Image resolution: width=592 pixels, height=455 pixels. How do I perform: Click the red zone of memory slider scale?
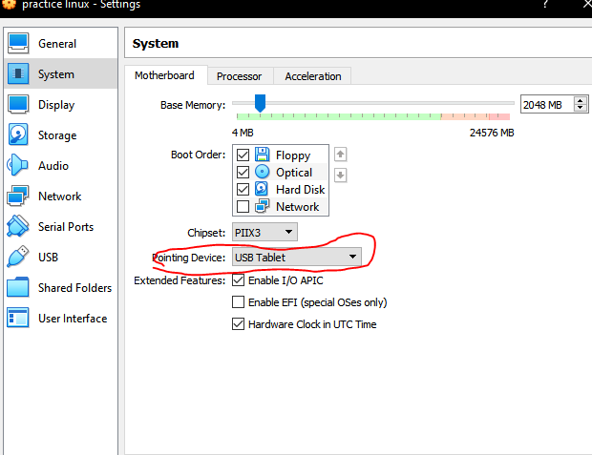[499, 116]
